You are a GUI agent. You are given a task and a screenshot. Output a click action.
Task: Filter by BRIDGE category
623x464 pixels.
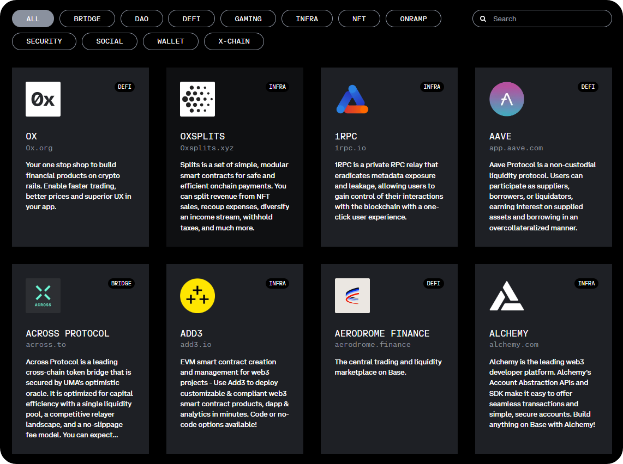pos(87,19)
